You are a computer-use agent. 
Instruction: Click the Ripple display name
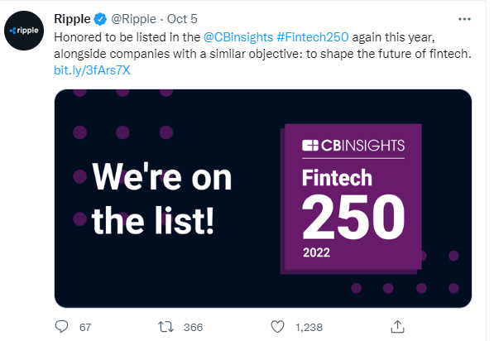[x=72, y=19]
